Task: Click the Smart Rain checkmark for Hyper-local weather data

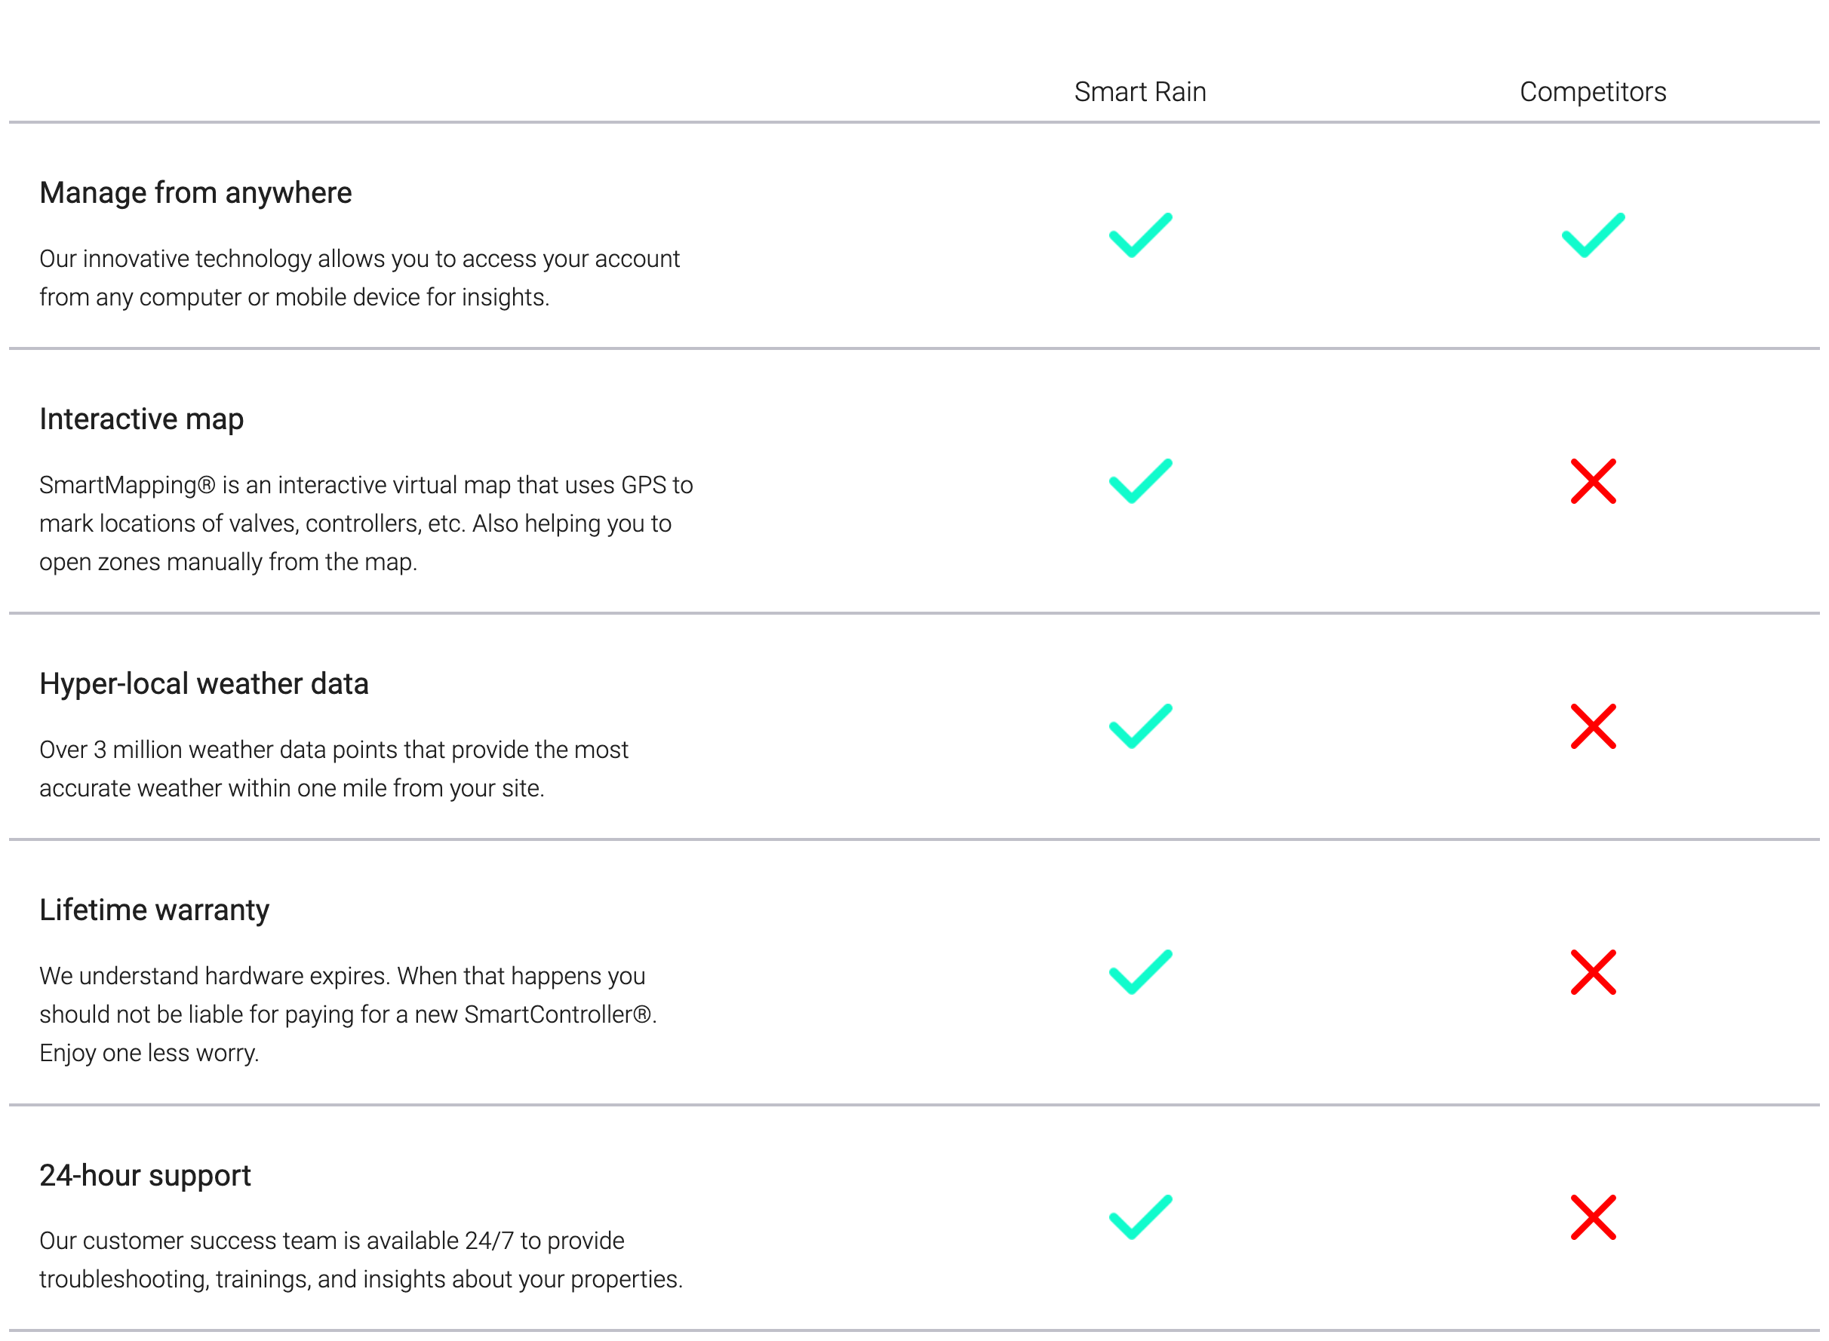Action: pos(1140,726)
